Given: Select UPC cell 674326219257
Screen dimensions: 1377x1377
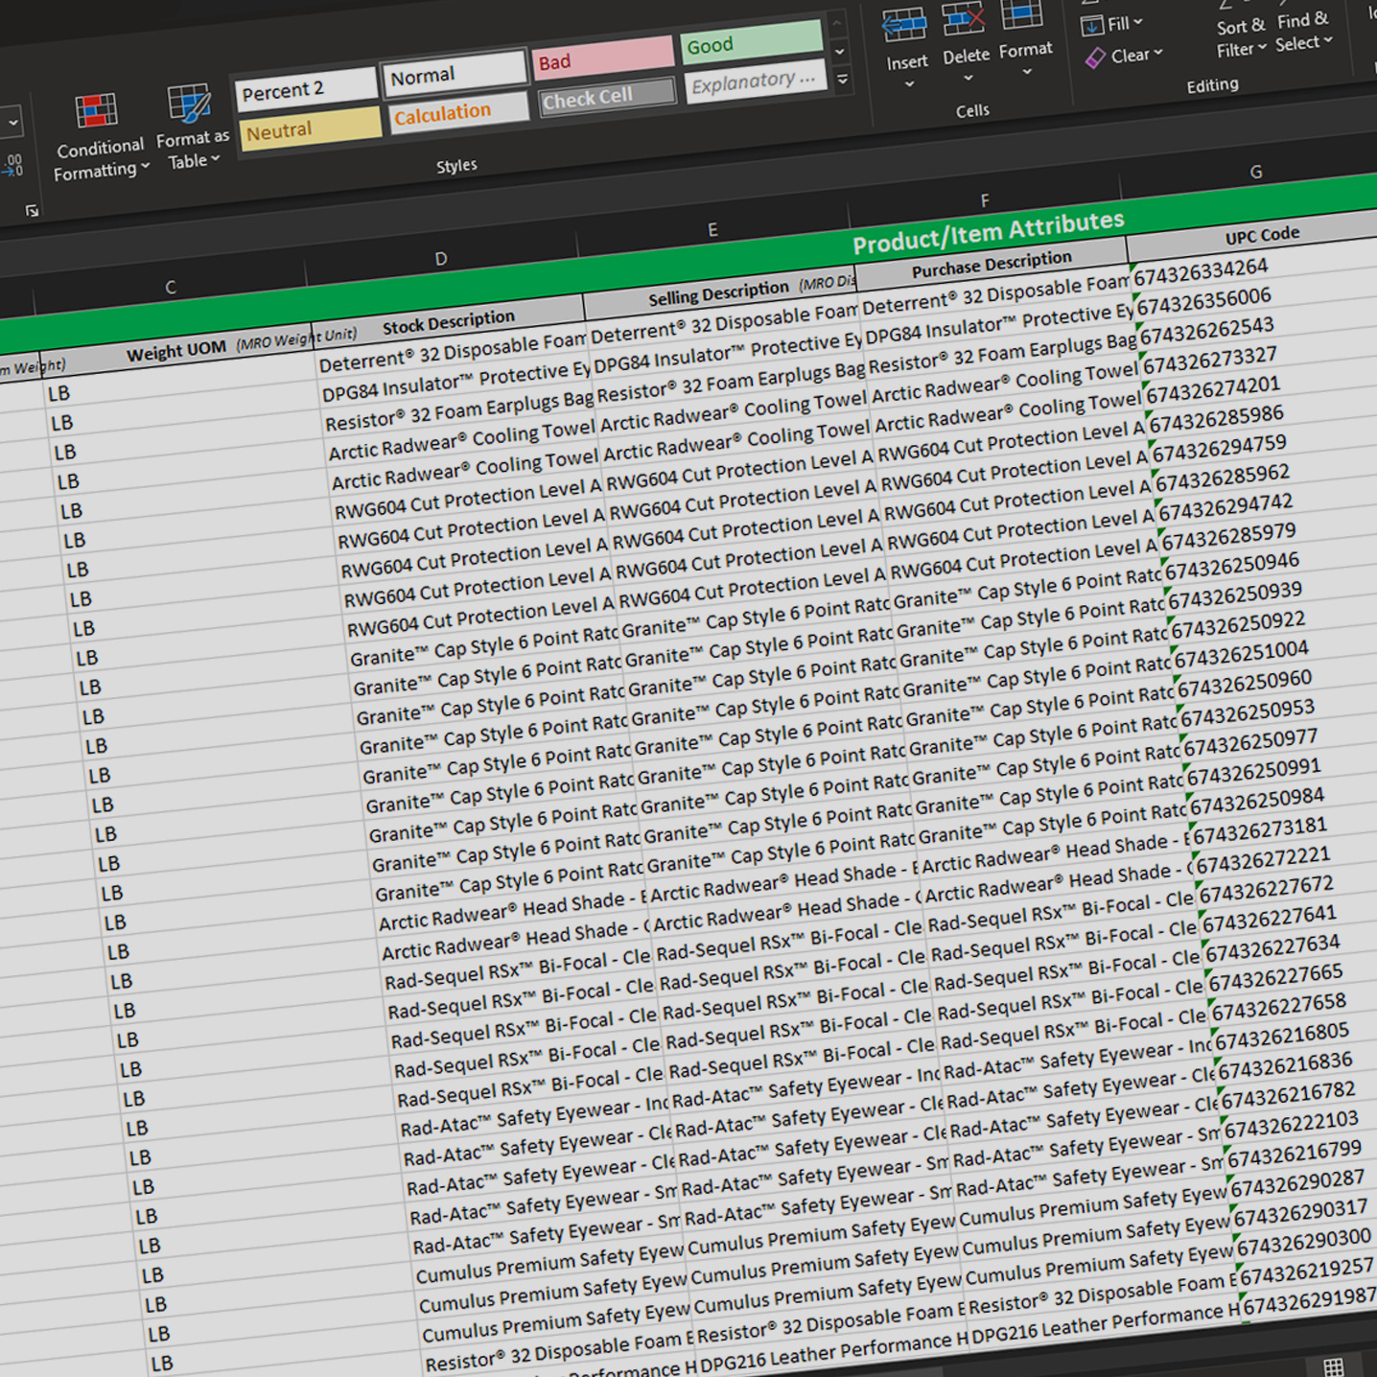Looking at the screenshot, I should click(1306, 1273).
